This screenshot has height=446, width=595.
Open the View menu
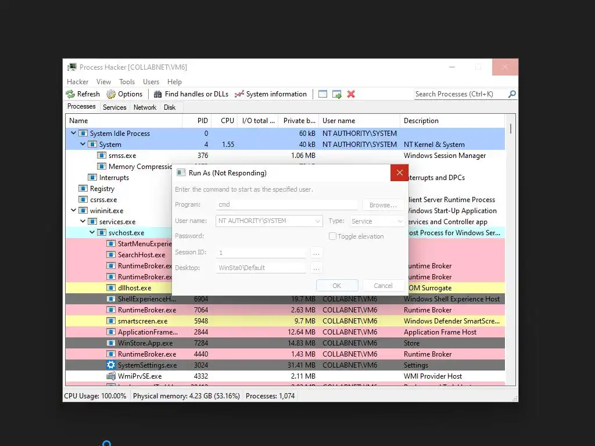(103, 82)
